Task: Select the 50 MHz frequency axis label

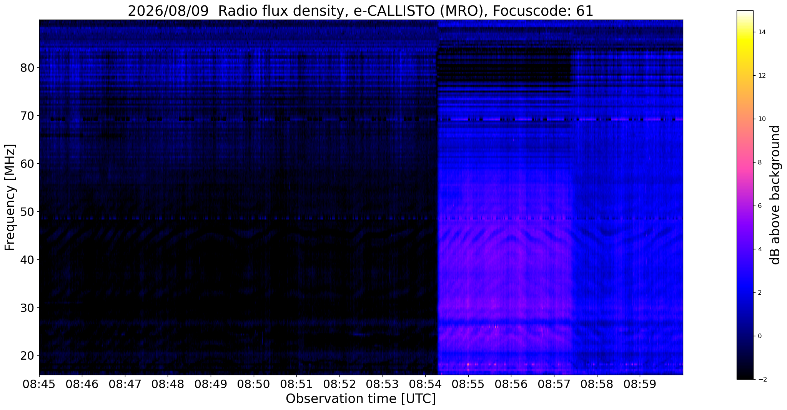Action: pyautogui.click(x=27, y=212)
